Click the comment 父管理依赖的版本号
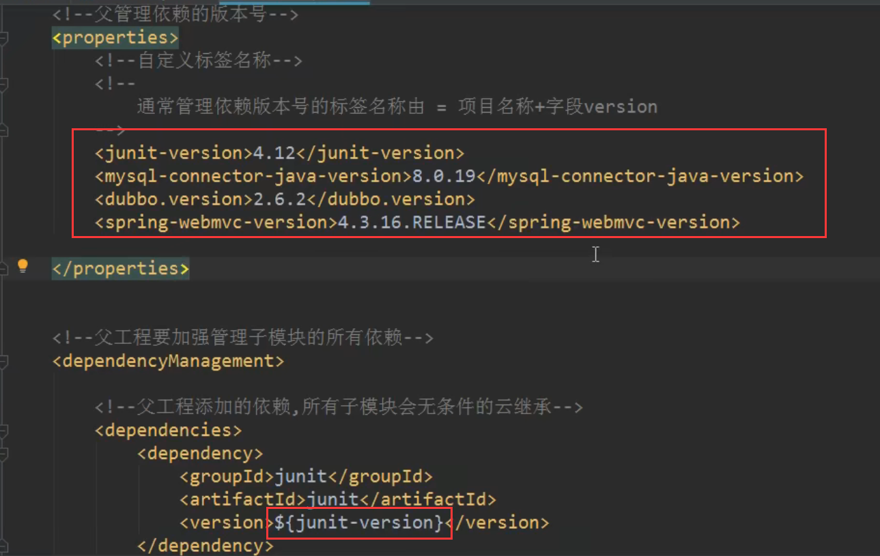The image size is (880, 556). tap(175, 14)
